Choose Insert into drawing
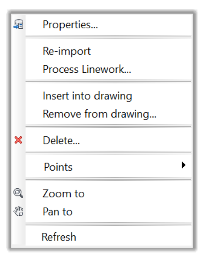This screenshot has height=262, width=204. point(87,96)
